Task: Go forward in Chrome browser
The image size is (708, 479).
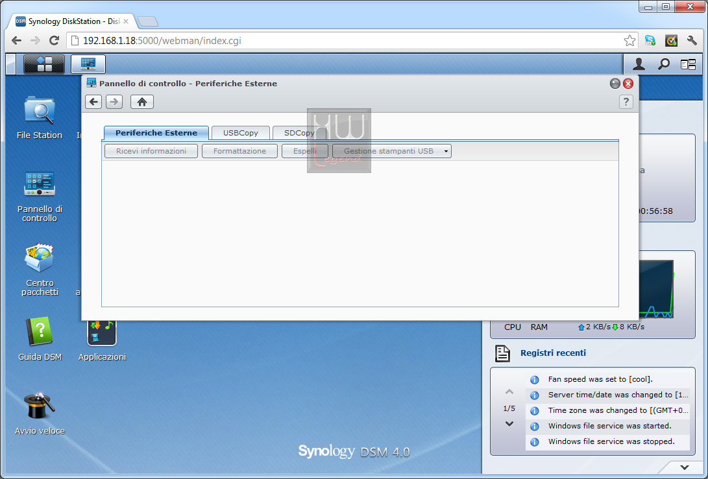Action: 35,41
